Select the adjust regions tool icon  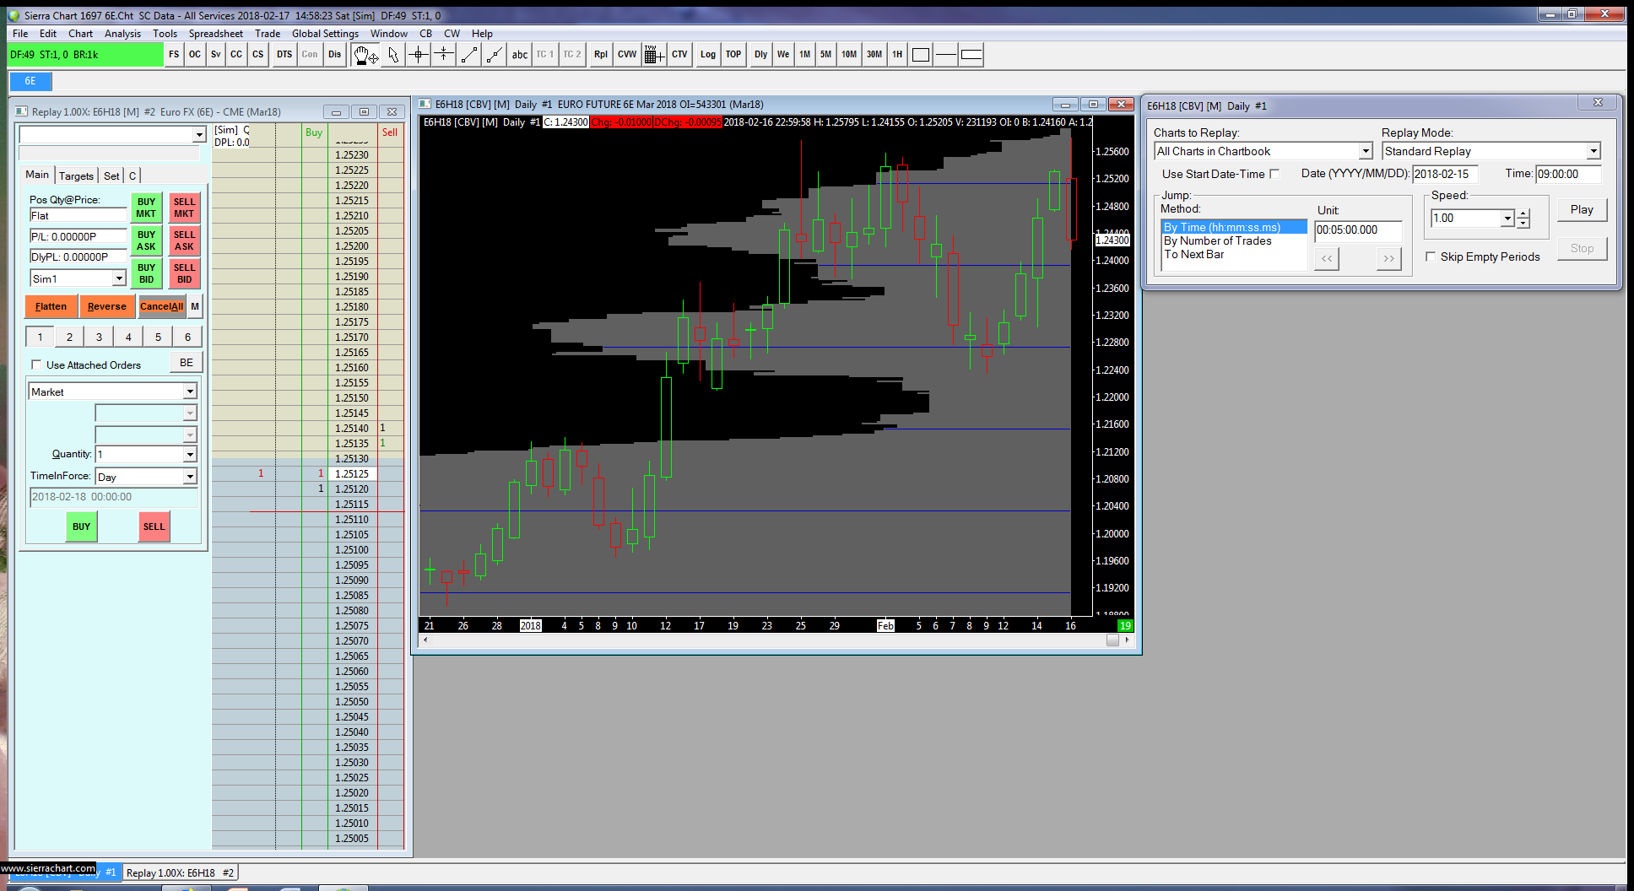[x=444, y=55]
